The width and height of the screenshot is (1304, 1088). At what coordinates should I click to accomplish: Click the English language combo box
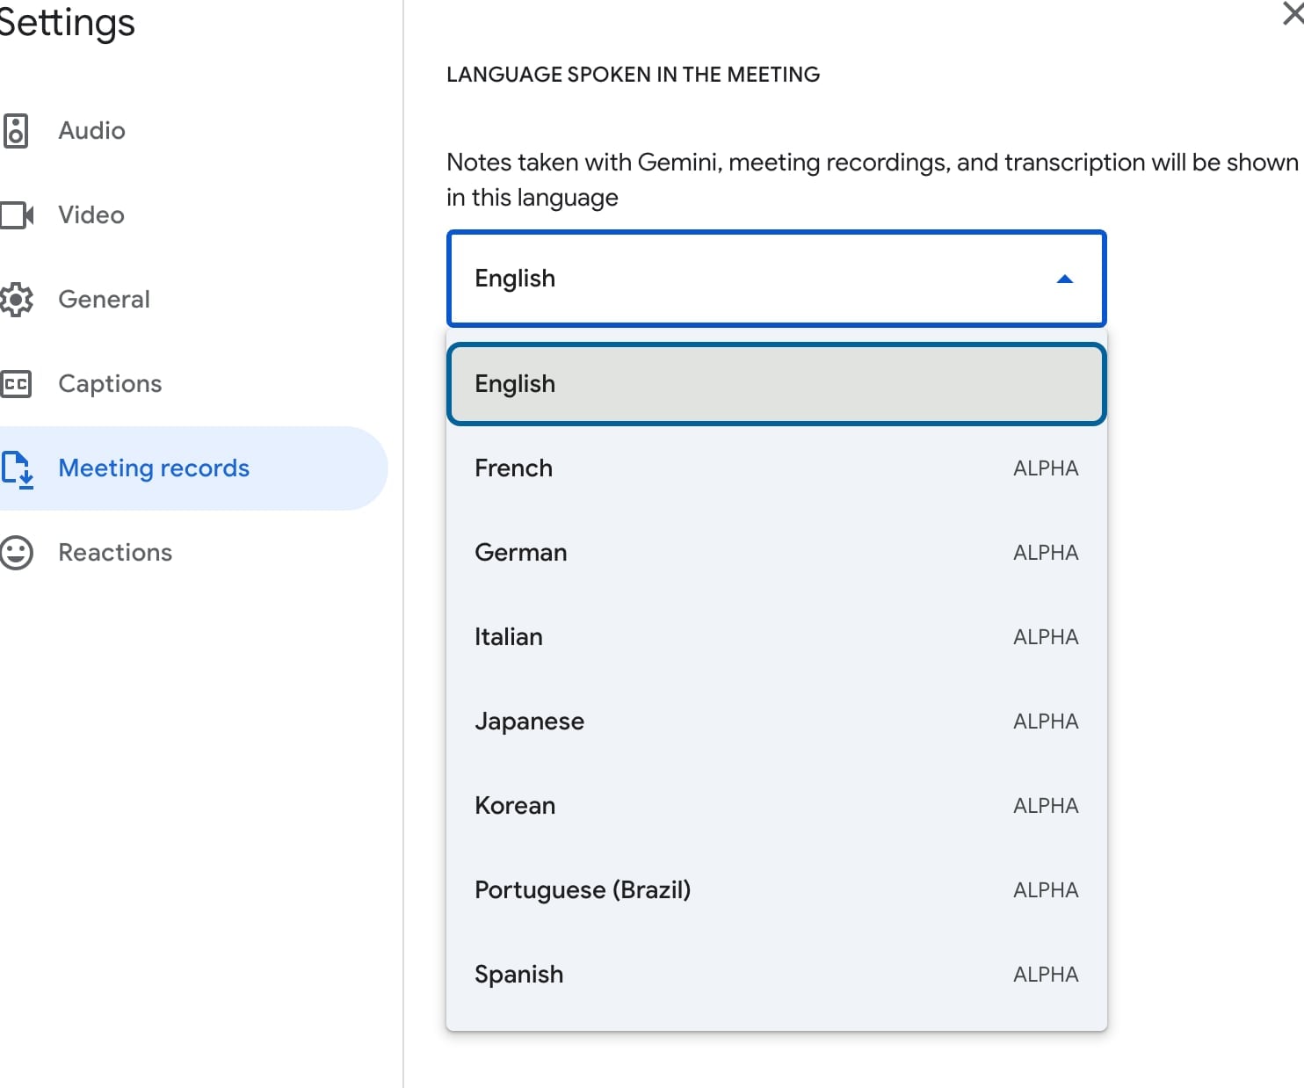click(x=777, y=279)
